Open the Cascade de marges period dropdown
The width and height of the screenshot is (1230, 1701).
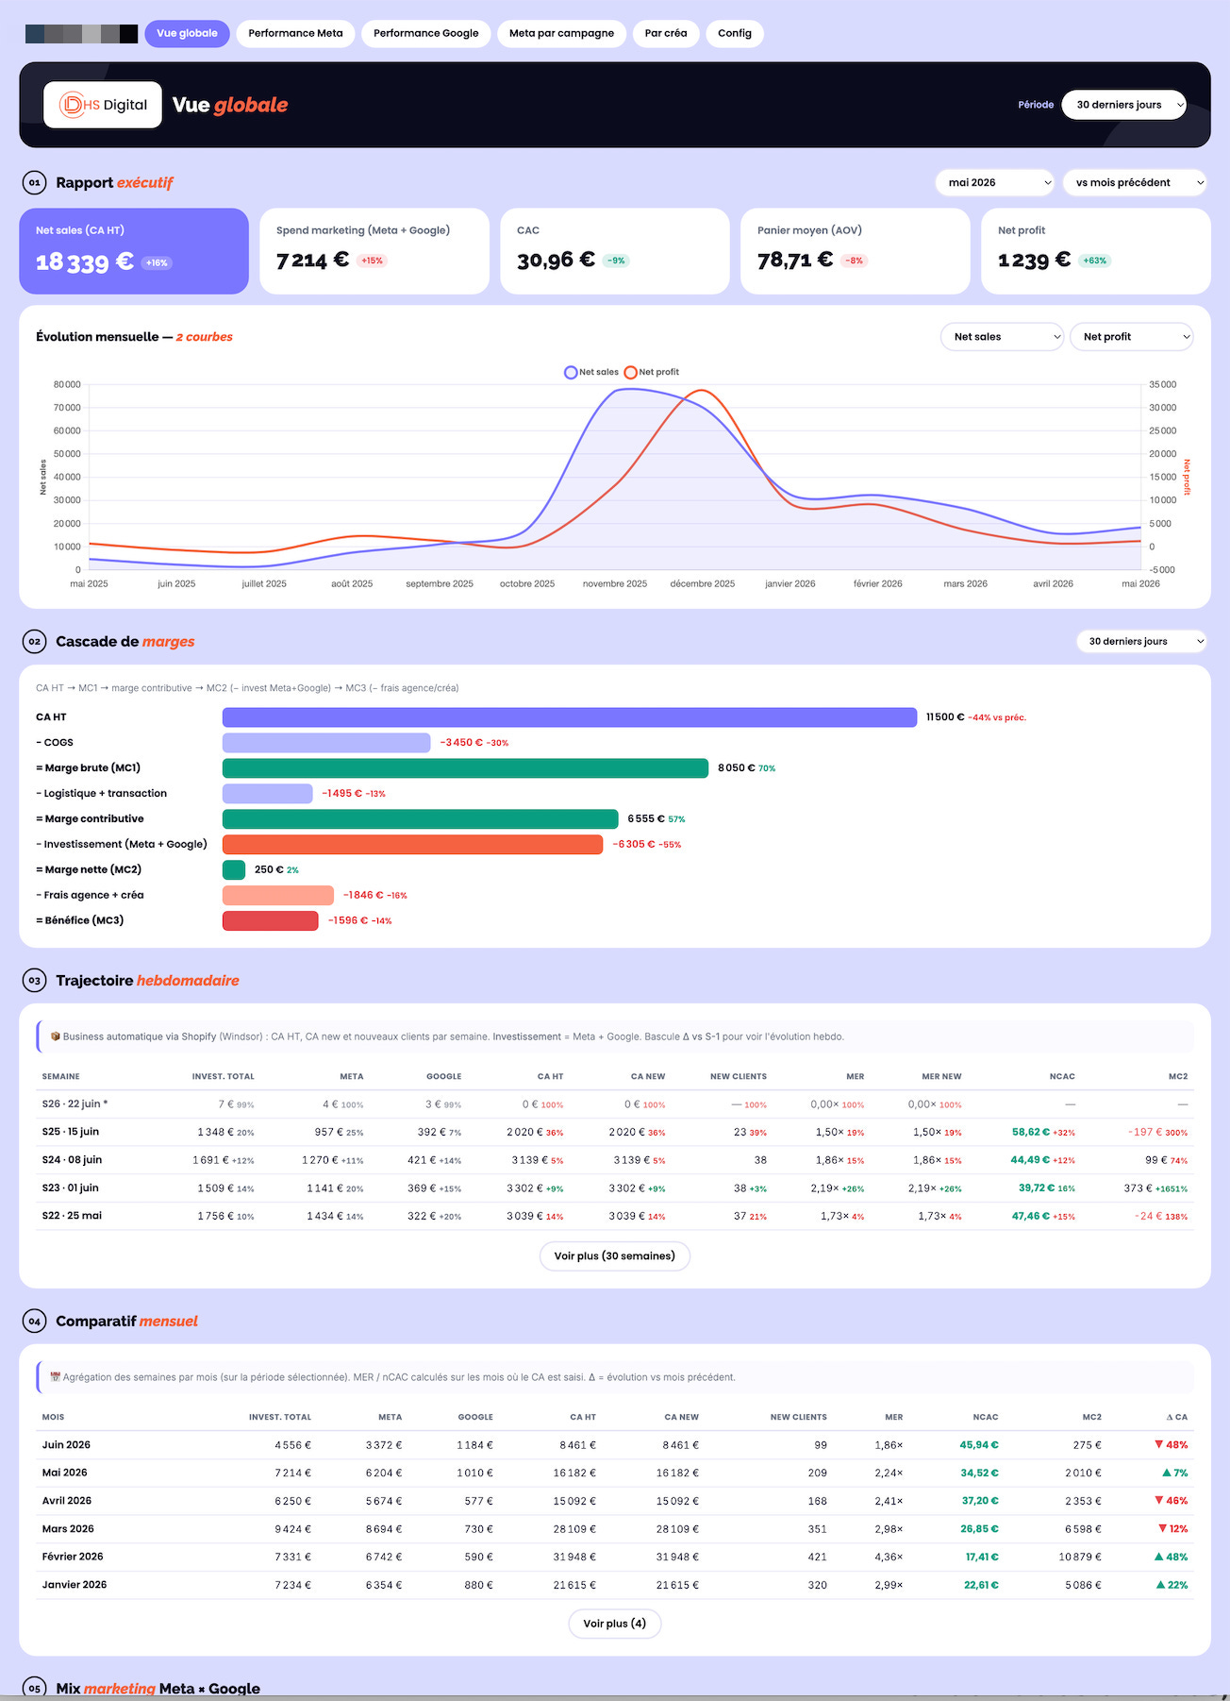click(x=1141, y=641)
